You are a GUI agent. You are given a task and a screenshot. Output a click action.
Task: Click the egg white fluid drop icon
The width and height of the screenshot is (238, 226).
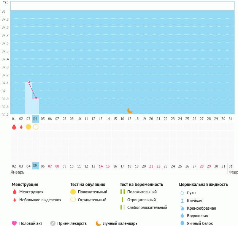pos(182,223)
